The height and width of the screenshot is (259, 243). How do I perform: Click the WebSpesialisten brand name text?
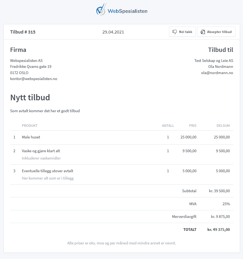tap(127, 11)
